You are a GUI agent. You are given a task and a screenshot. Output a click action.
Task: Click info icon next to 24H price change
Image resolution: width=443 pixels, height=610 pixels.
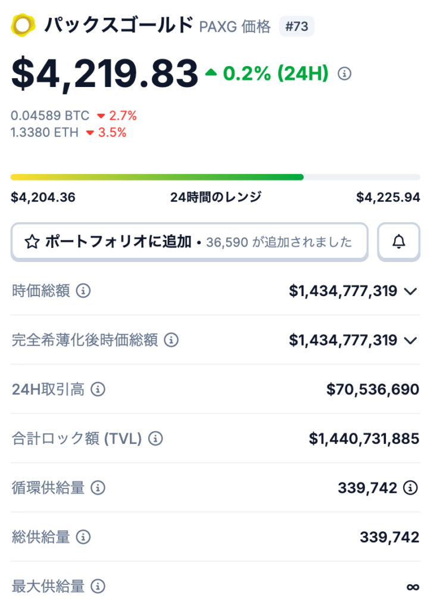click(344, 74)
